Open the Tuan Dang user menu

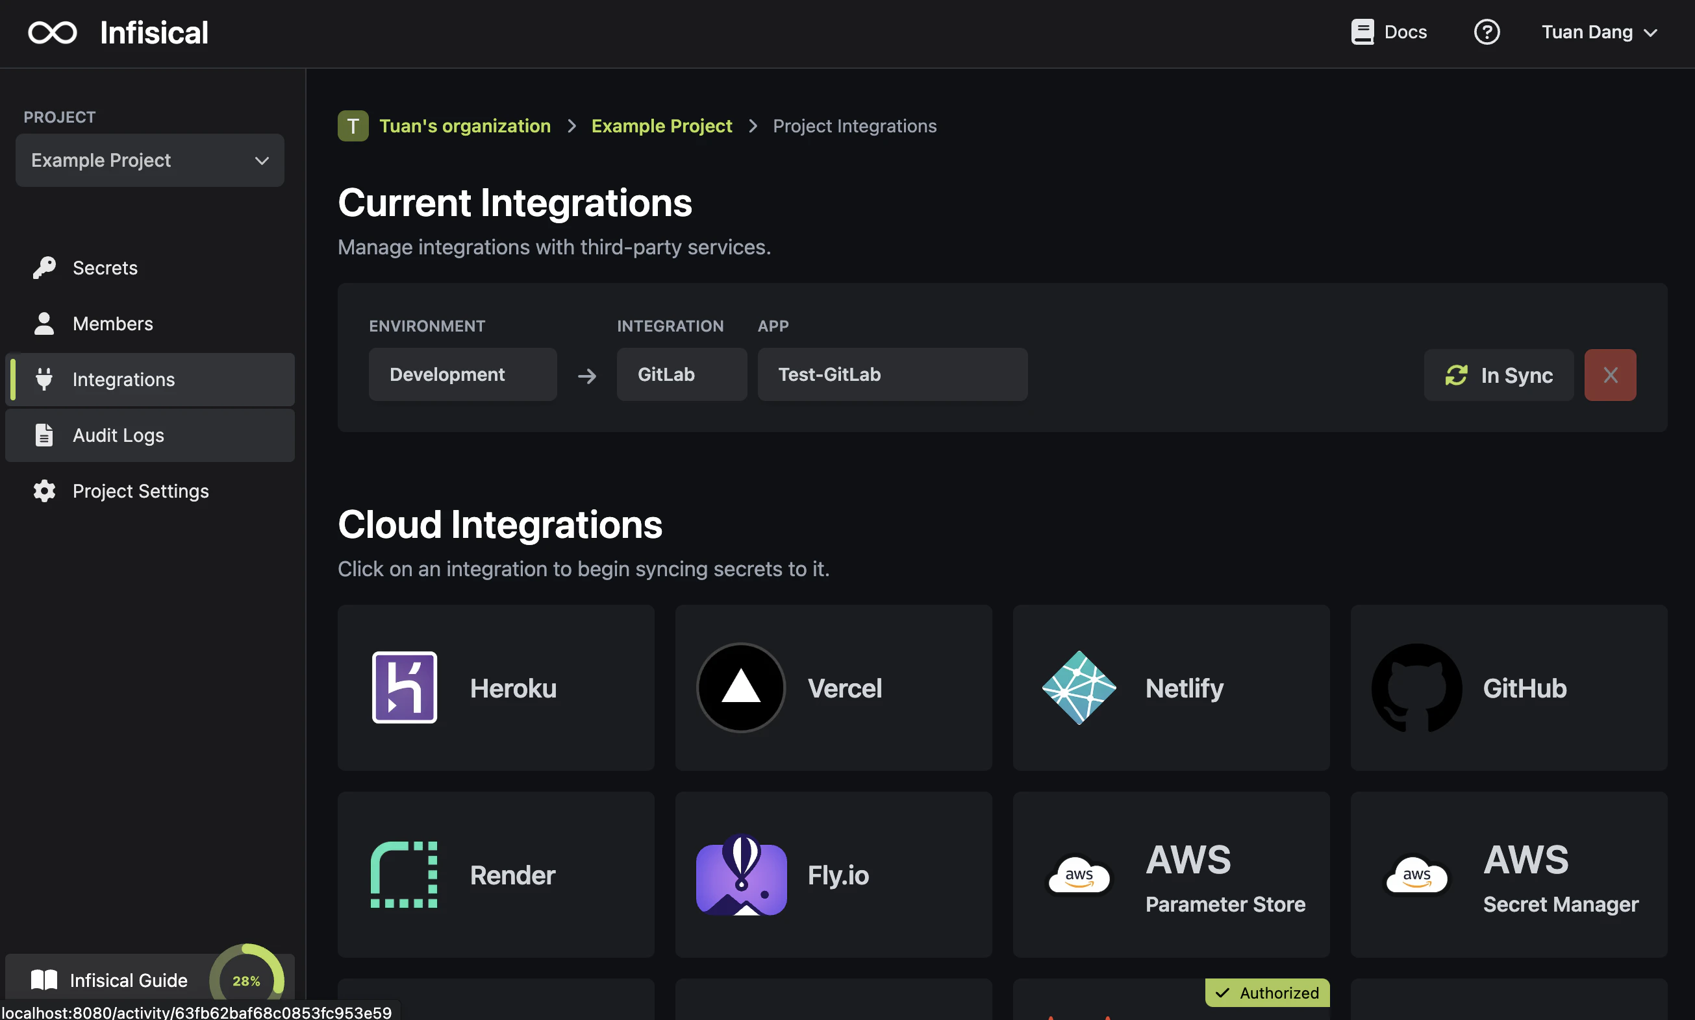pyautogui.click(x=1599, y=32)
